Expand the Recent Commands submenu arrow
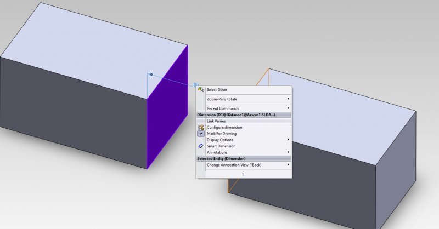Viewport: 439px width, 229px height. point(288,108)
